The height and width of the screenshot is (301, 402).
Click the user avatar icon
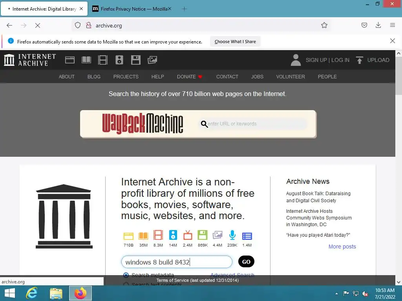[296, 60]
